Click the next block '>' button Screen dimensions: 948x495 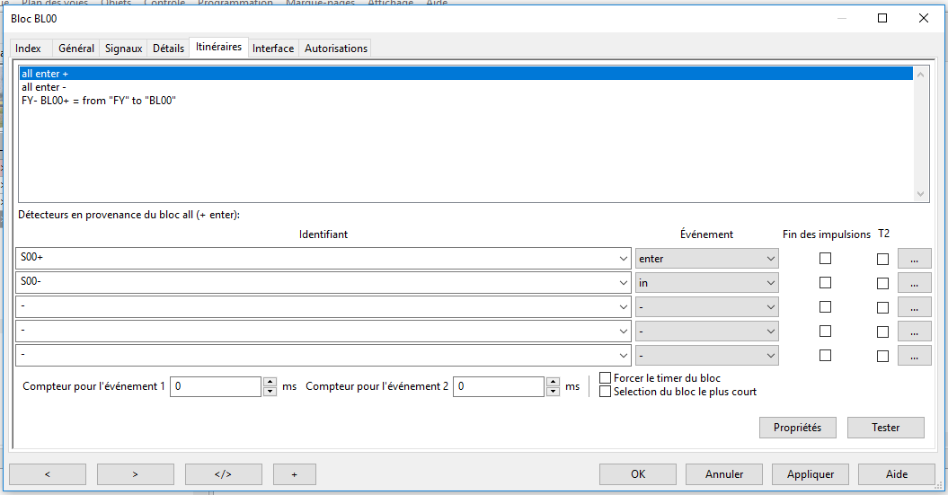click(x=135, y=474)
